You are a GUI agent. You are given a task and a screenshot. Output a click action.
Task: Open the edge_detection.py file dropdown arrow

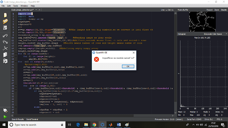36,10
